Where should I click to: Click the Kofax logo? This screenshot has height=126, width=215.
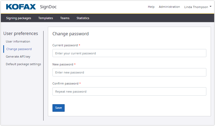point(21,7)
